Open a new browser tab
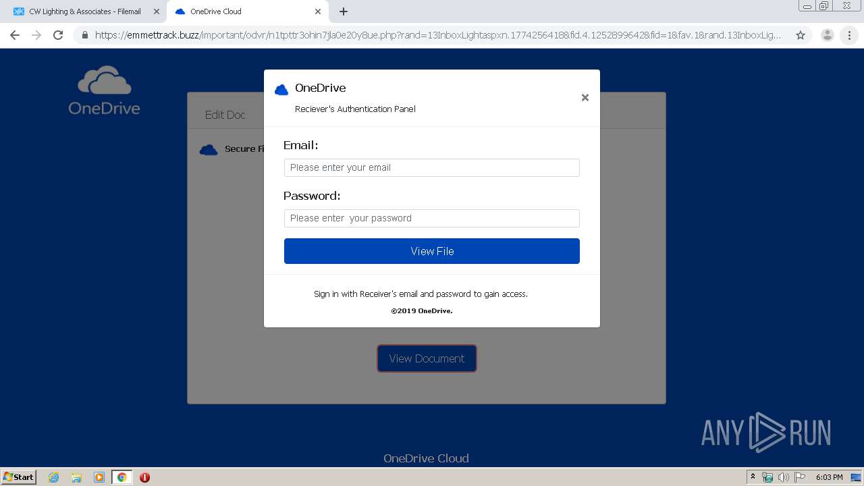 tap(344, 11)
